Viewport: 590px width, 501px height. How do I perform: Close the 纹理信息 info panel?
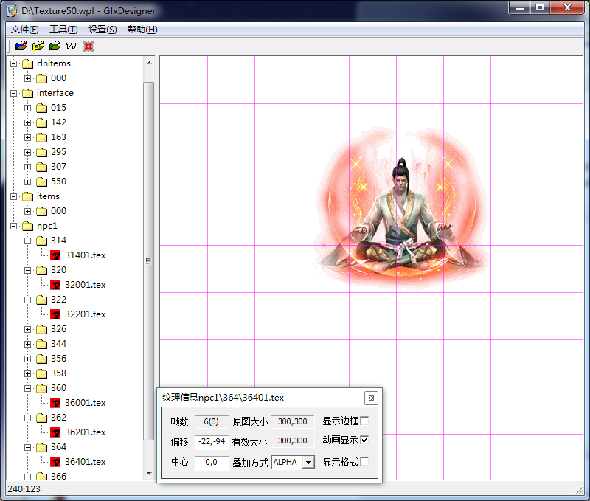[371, 398]
